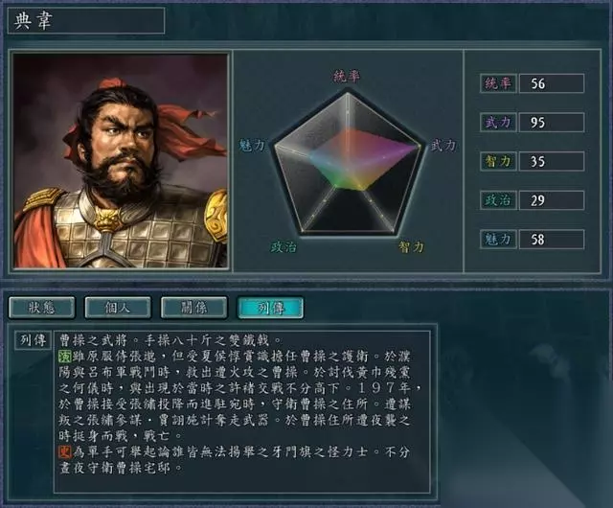
Task: Click Dian Wei's character portrait
Action: click(x=121, y=161)
